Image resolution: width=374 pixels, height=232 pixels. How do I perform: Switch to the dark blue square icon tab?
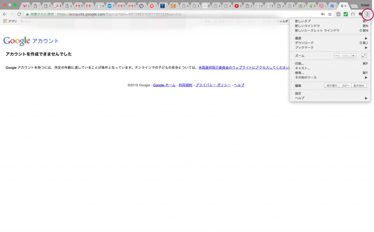(x=162, y=6)
